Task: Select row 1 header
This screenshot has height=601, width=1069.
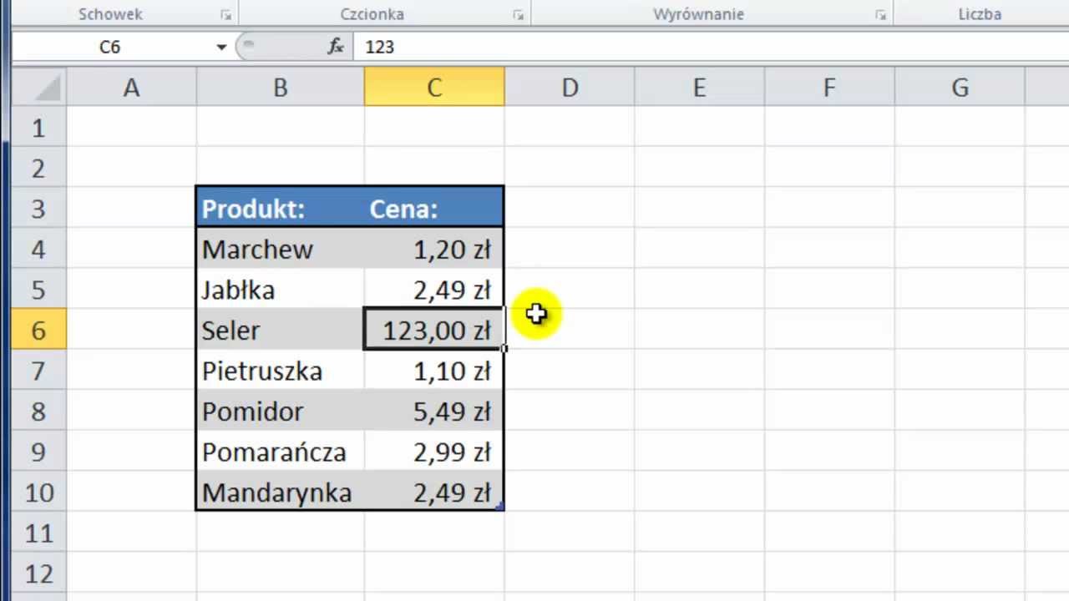Action: coord(39,127)
